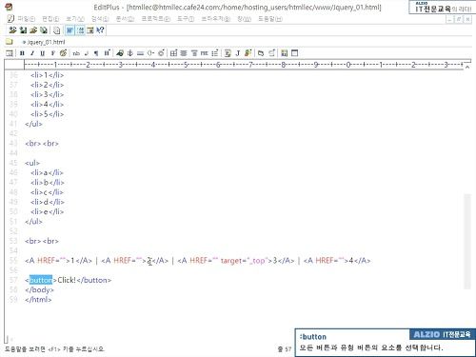Open the 검색(S) menu

[100, 19]
